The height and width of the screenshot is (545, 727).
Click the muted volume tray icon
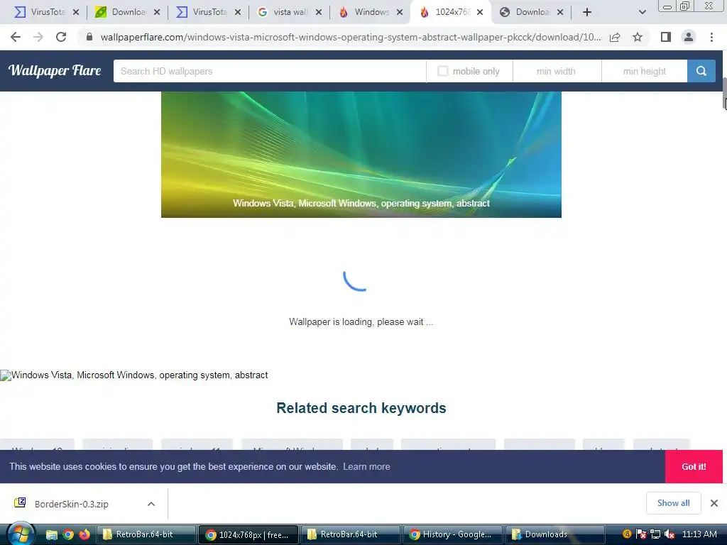tap(669, 534)
